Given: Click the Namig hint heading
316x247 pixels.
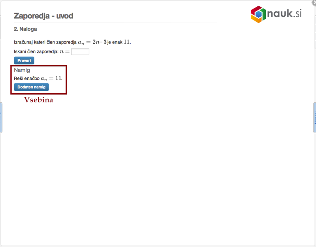Looking at the screenshot, I should click(22, 70).
